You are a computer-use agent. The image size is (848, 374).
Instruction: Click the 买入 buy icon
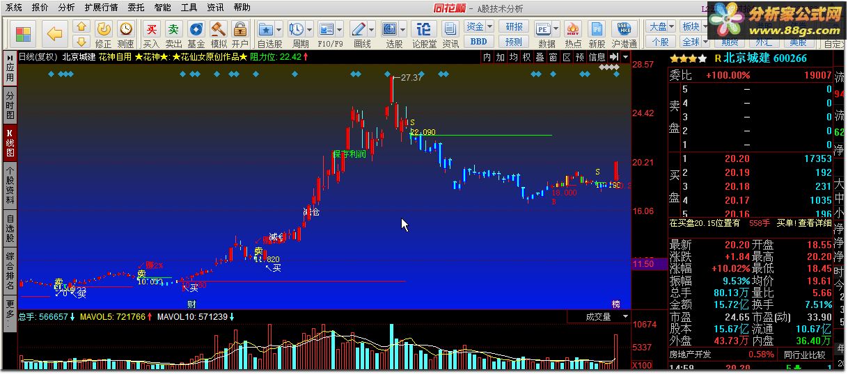point(151,29)
